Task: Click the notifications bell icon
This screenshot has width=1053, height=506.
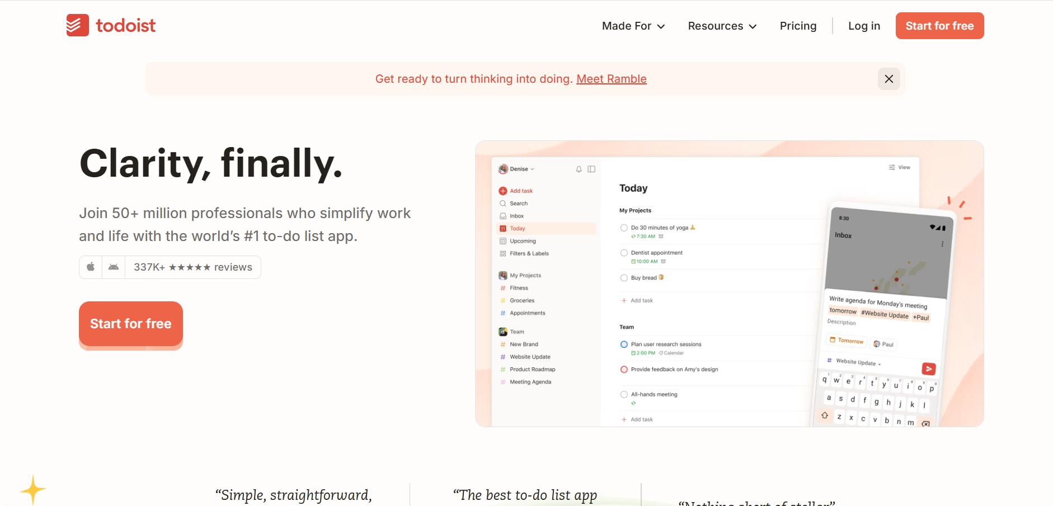Action: (579, 169)
